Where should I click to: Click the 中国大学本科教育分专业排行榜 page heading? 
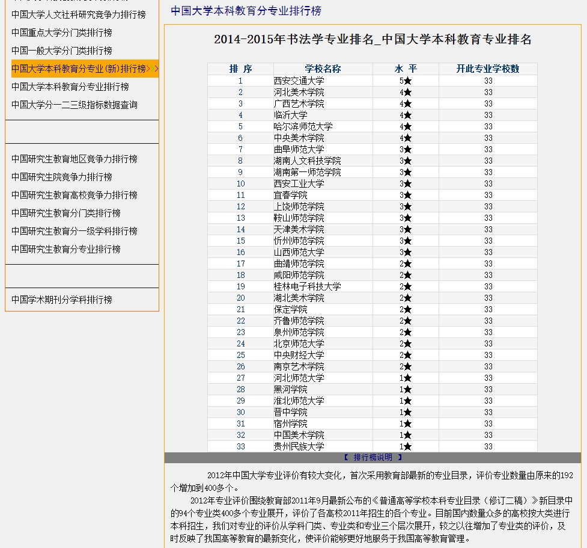pyautogui.click(x=246, y=11)
